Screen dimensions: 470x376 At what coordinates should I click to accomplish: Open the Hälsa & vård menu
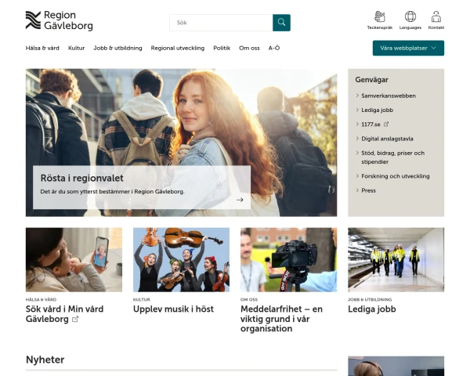tap(42, 48)
